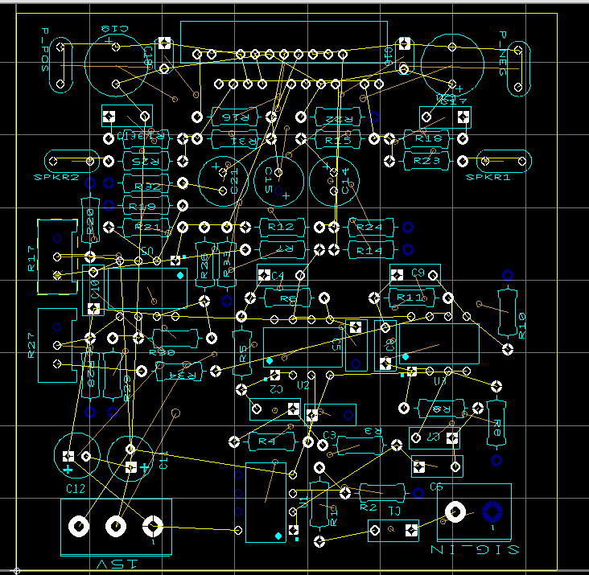Select the vertical R10 resistor footprint
This screenshot has height=575, width=589.
508,312
